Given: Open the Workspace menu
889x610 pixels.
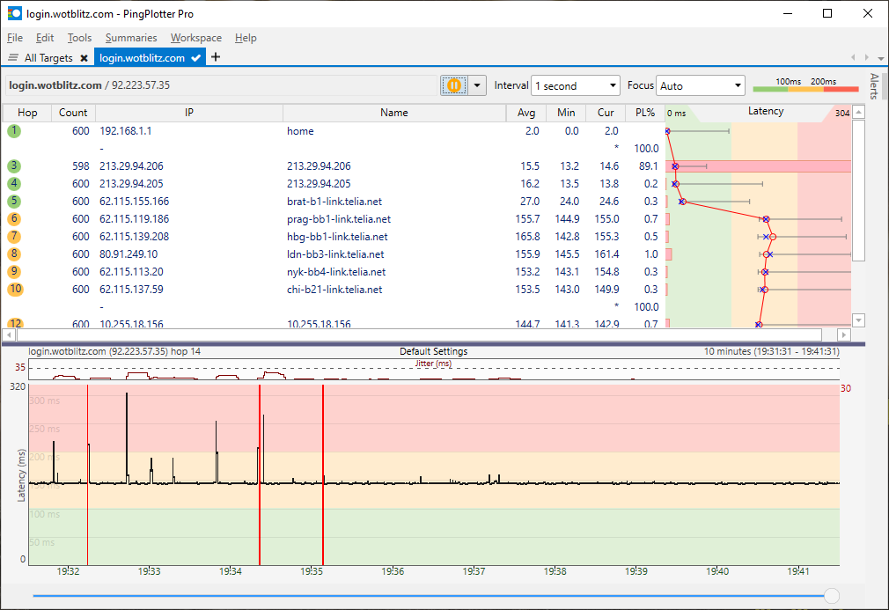Looking at the screenshot, I should click(x=196, y=38).
